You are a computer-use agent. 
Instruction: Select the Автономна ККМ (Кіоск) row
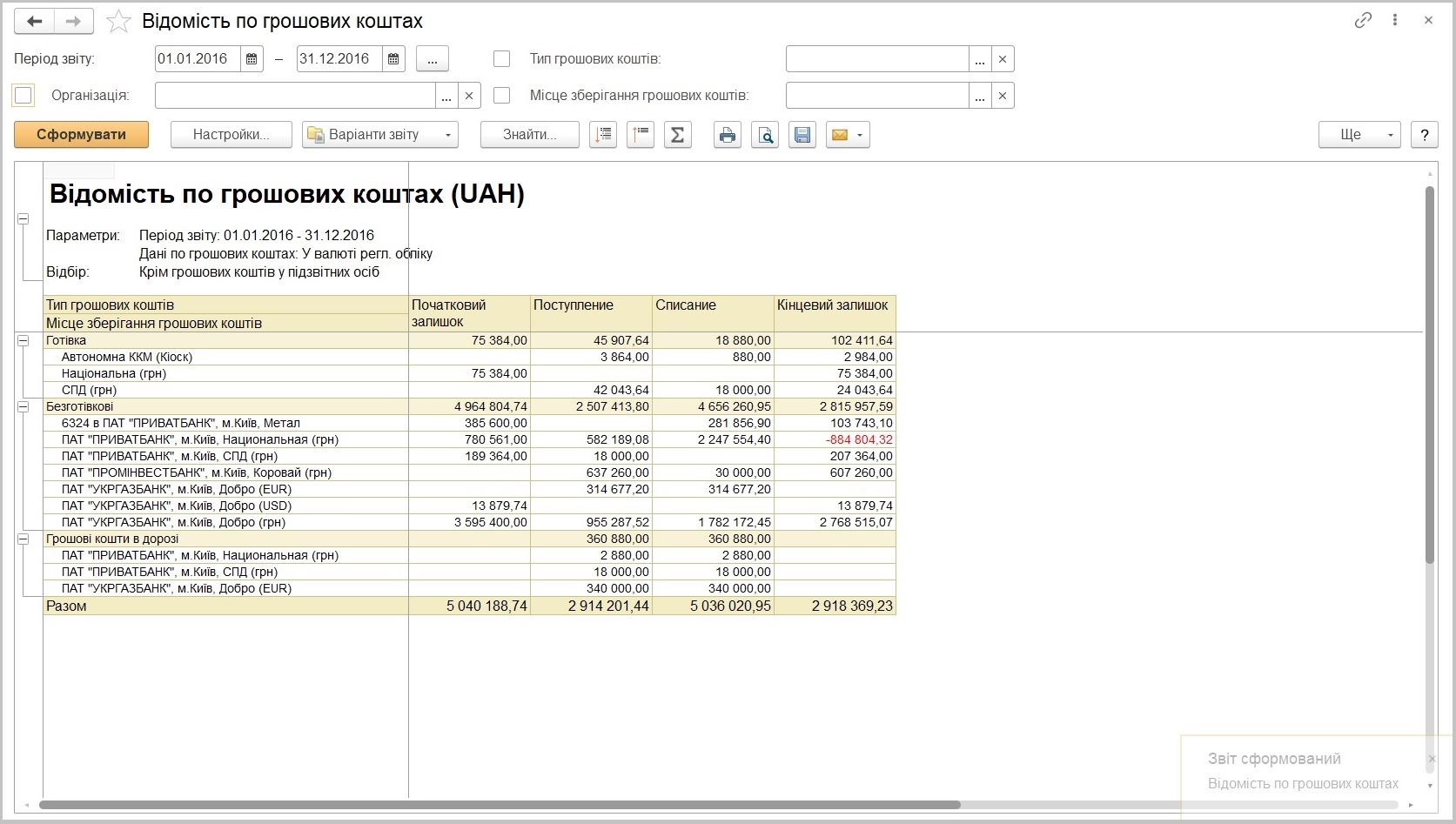click(470, 357)
